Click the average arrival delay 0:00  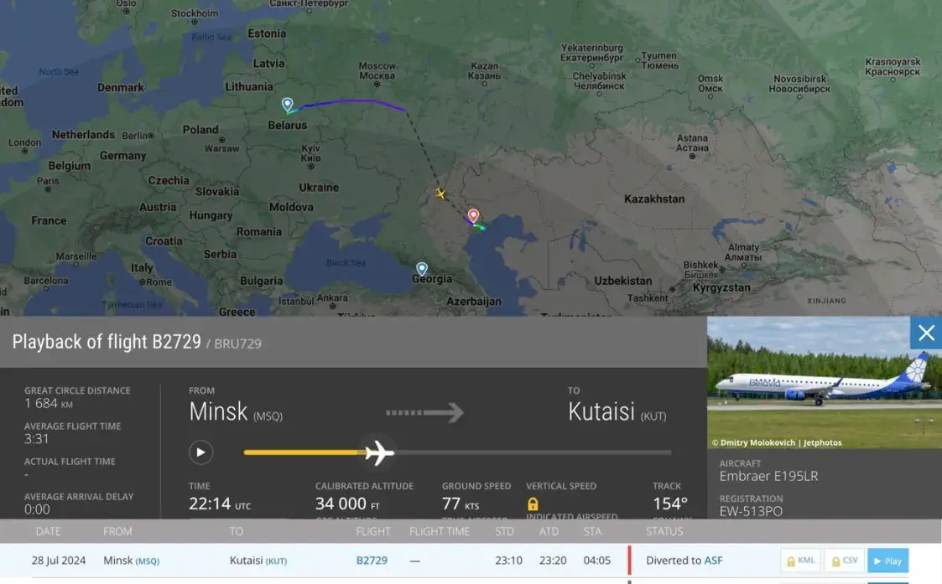[37, 509]
